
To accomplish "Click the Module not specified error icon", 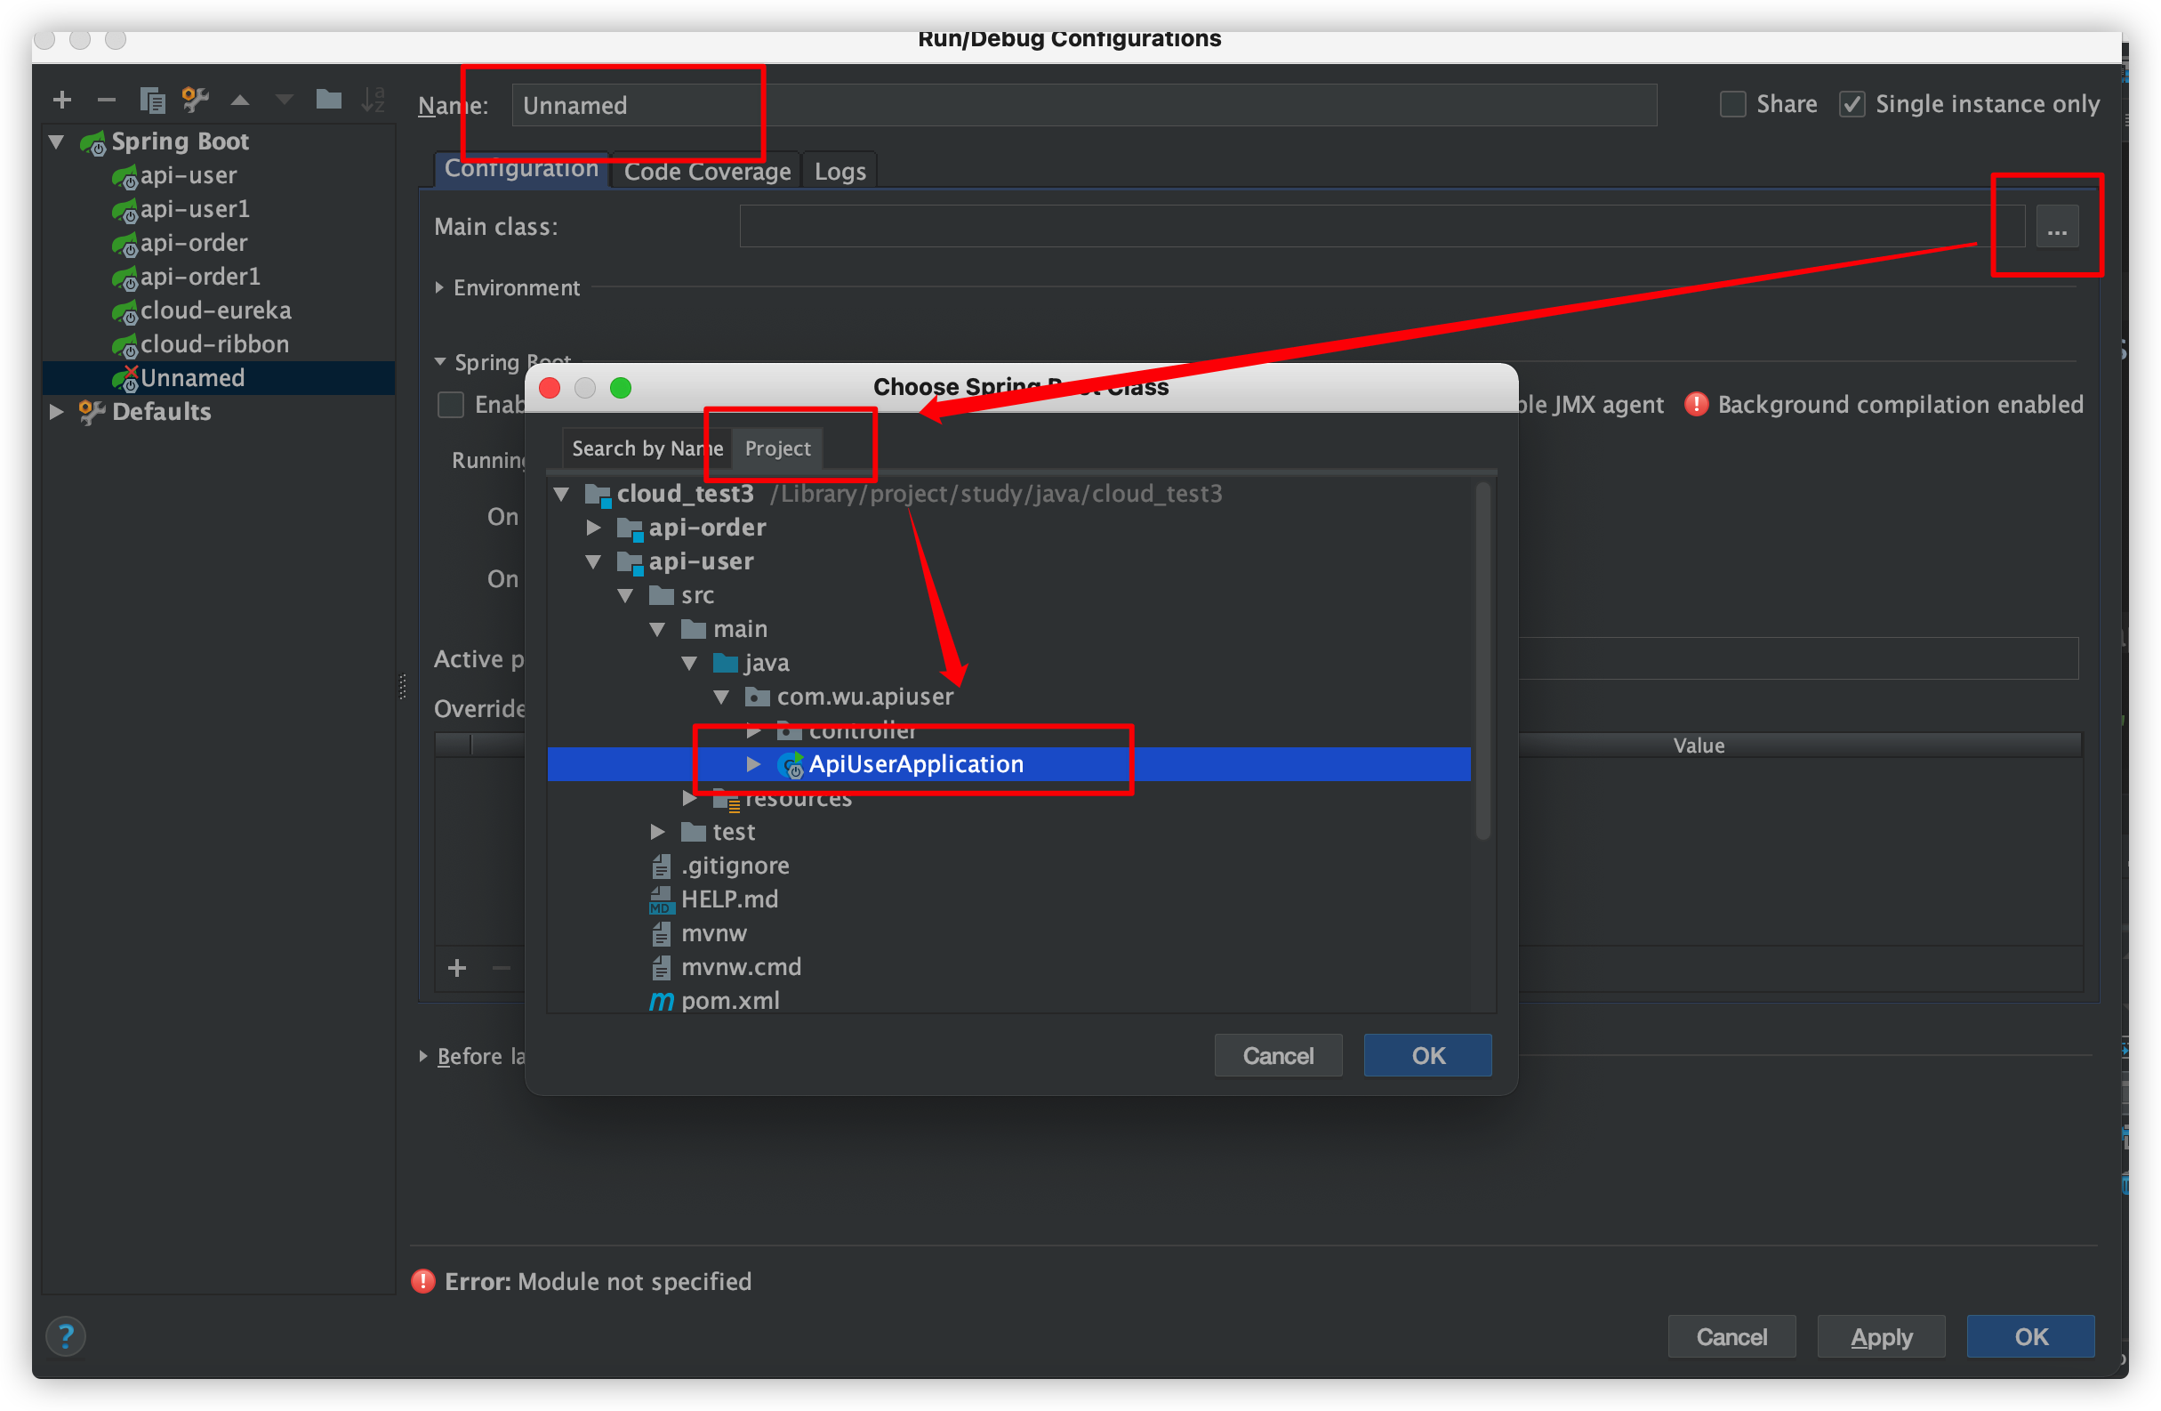I will pos(423,1282).
